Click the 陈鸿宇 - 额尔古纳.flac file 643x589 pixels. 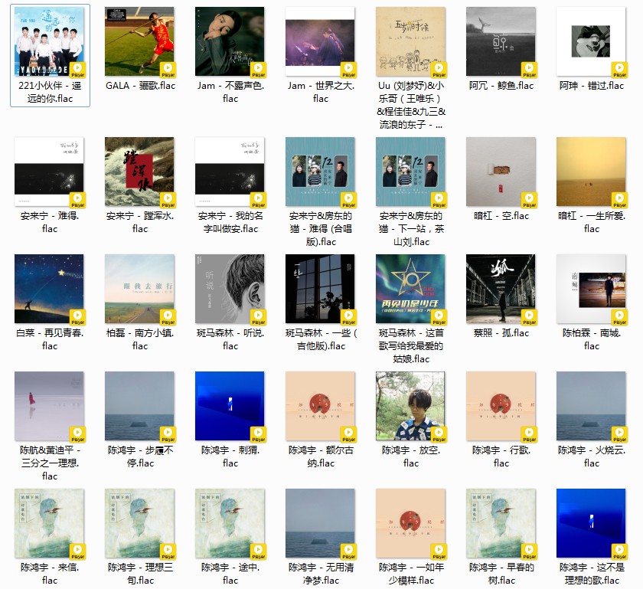pos(320,406)
